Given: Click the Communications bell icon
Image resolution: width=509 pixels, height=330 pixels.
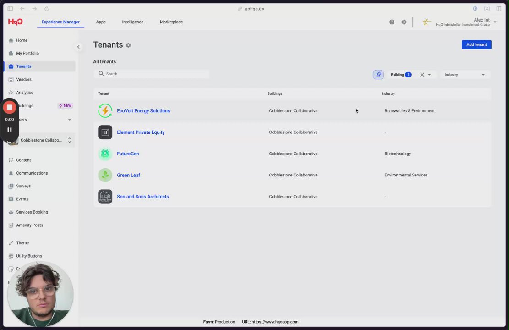Looking at the screenshot, I should click(x=11, y=173).
